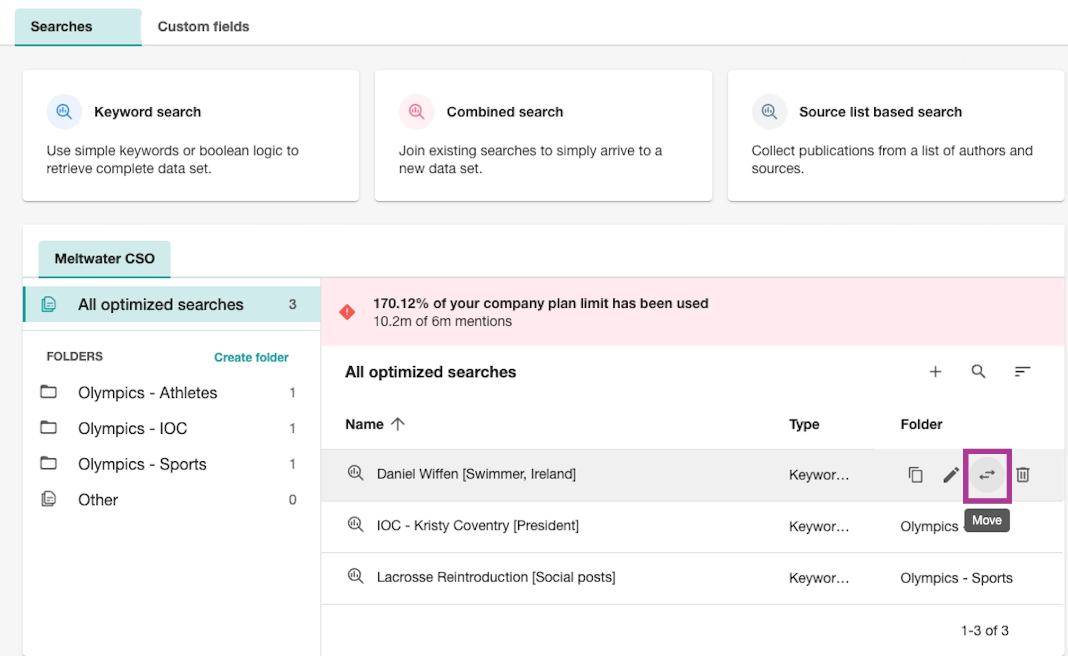
Task: Click the red warning diamond icon
Action: pyautogui.click(x=347, y=312)
